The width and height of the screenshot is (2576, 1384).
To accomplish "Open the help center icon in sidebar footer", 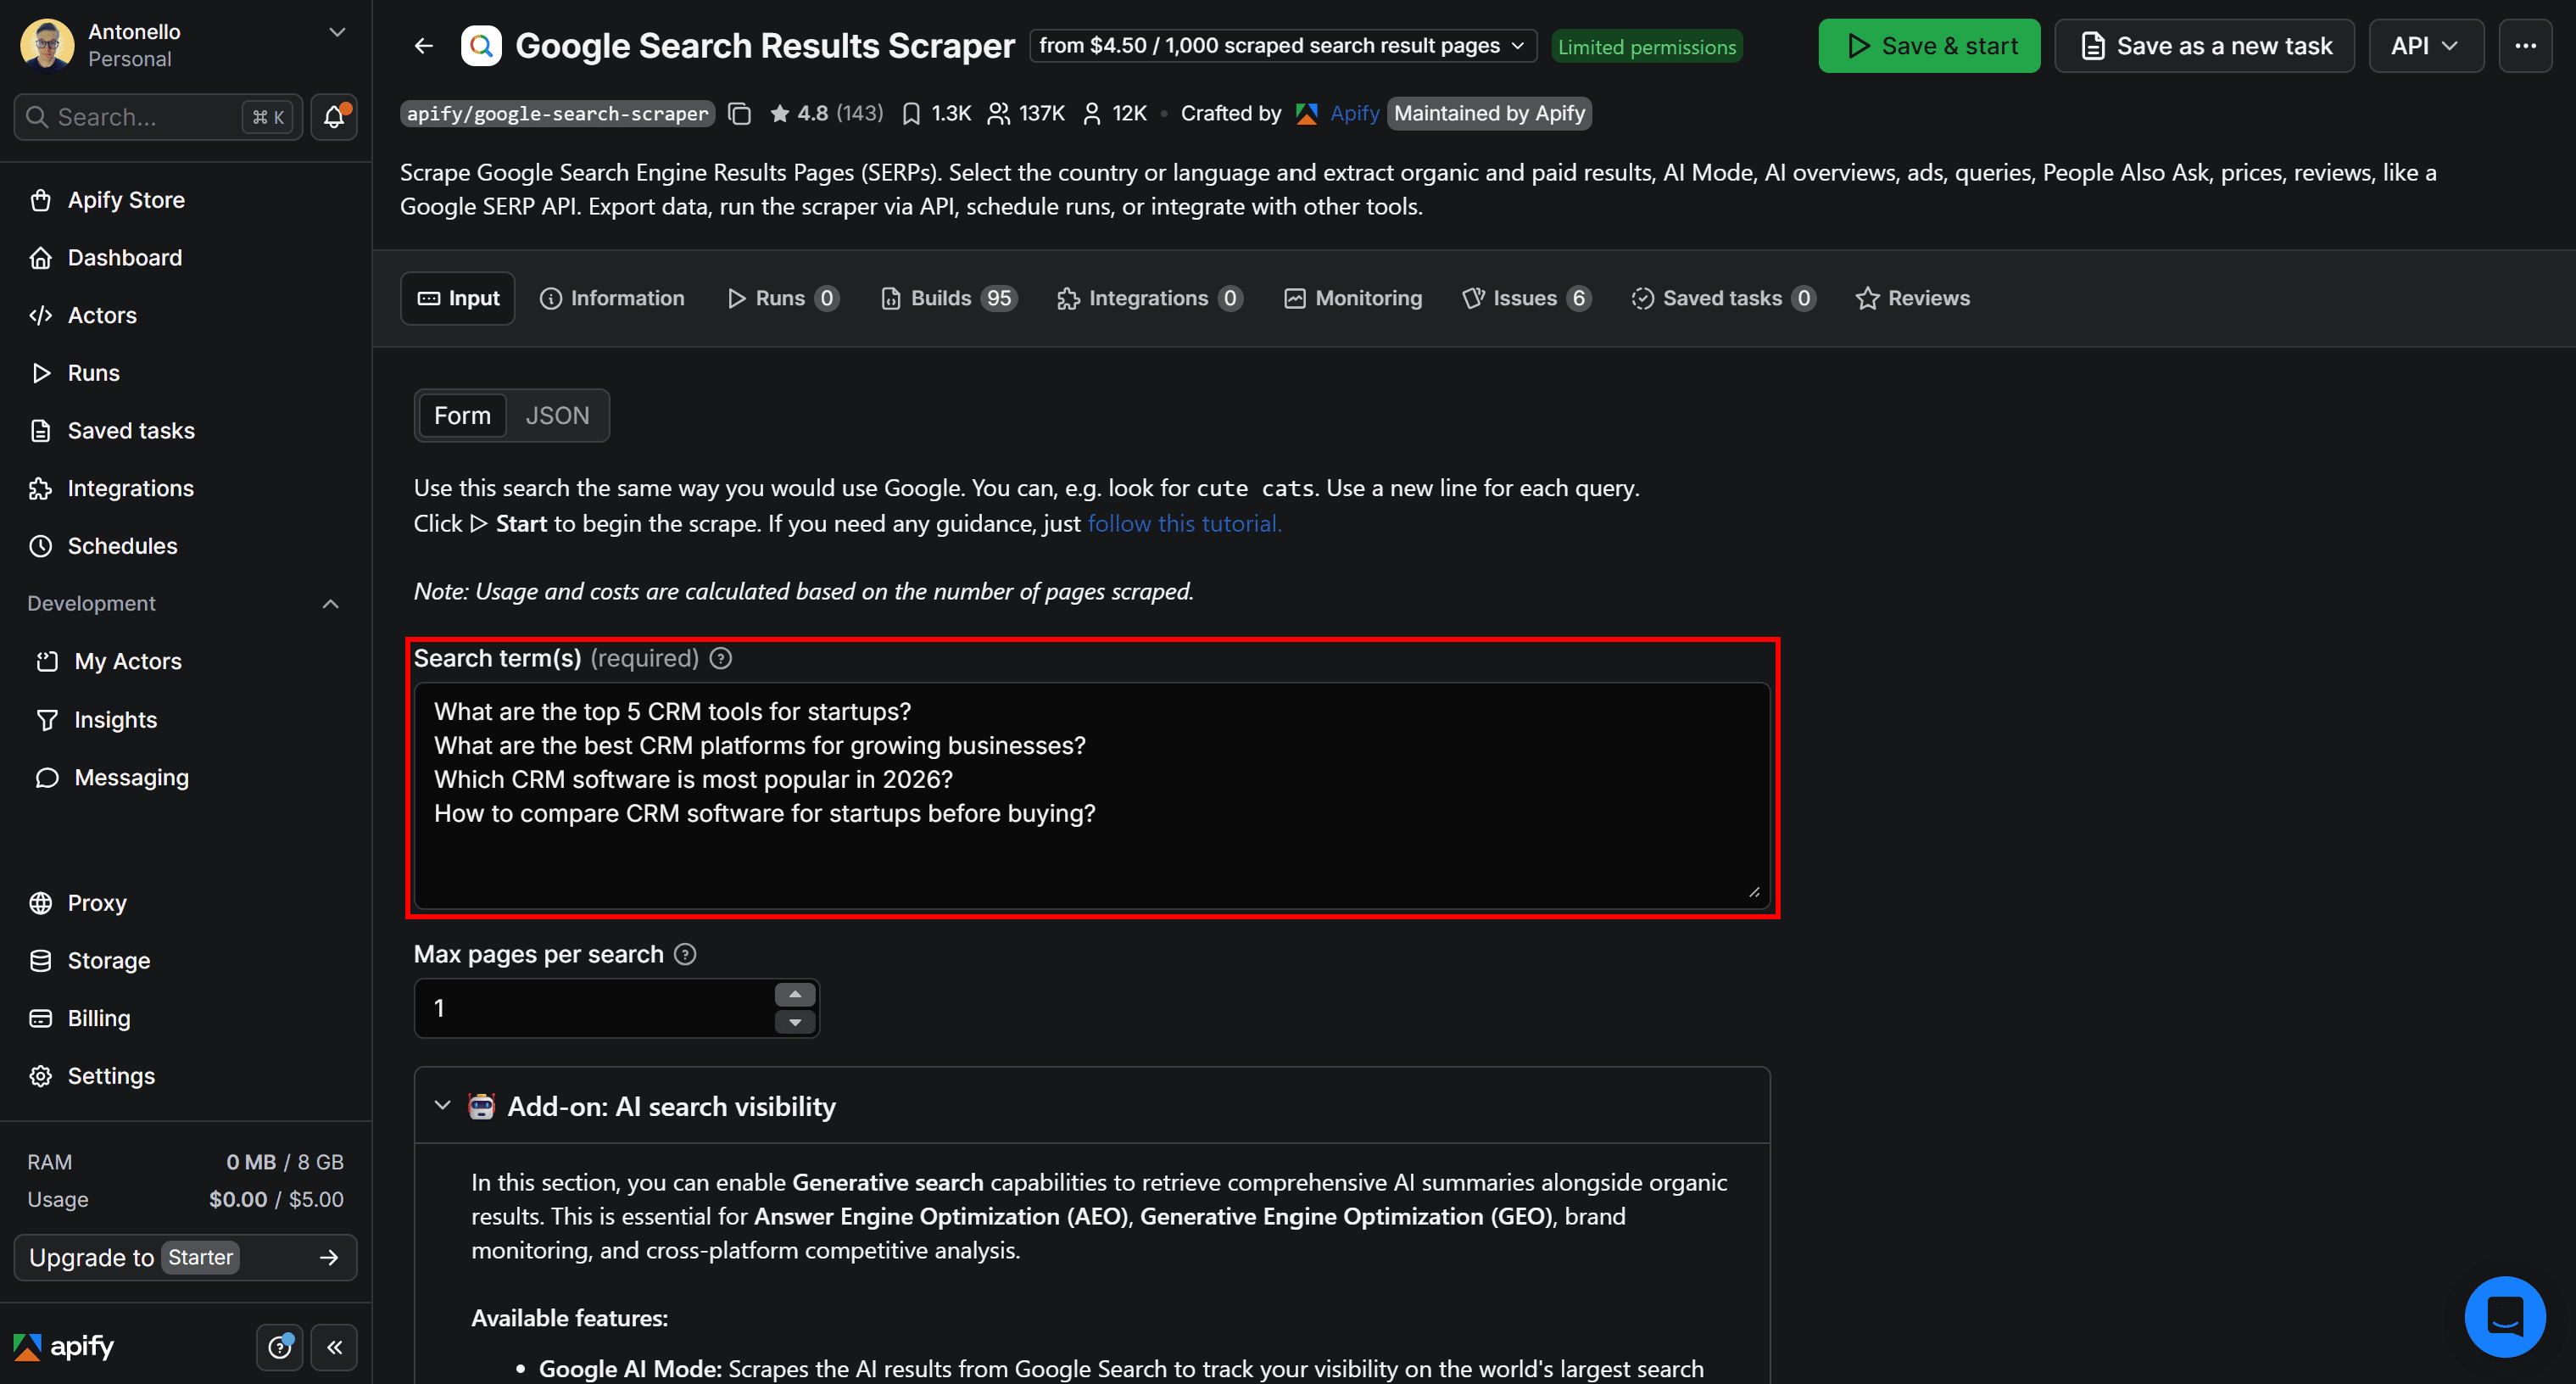I will pos(280,1347).
